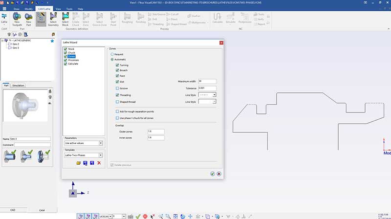Switch to the Simulation tab
Viewport: 391px width, 219px height.
pyautogui.click(x=18, y=85)
